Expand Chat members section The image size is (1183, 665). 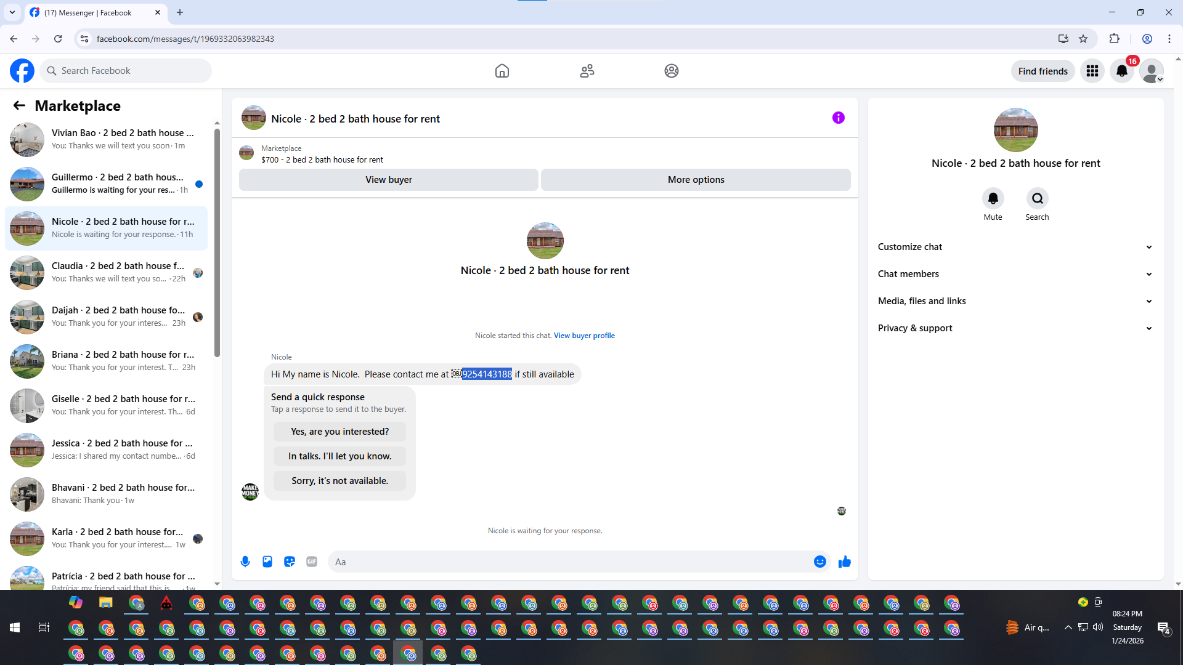click(1015, 274)
